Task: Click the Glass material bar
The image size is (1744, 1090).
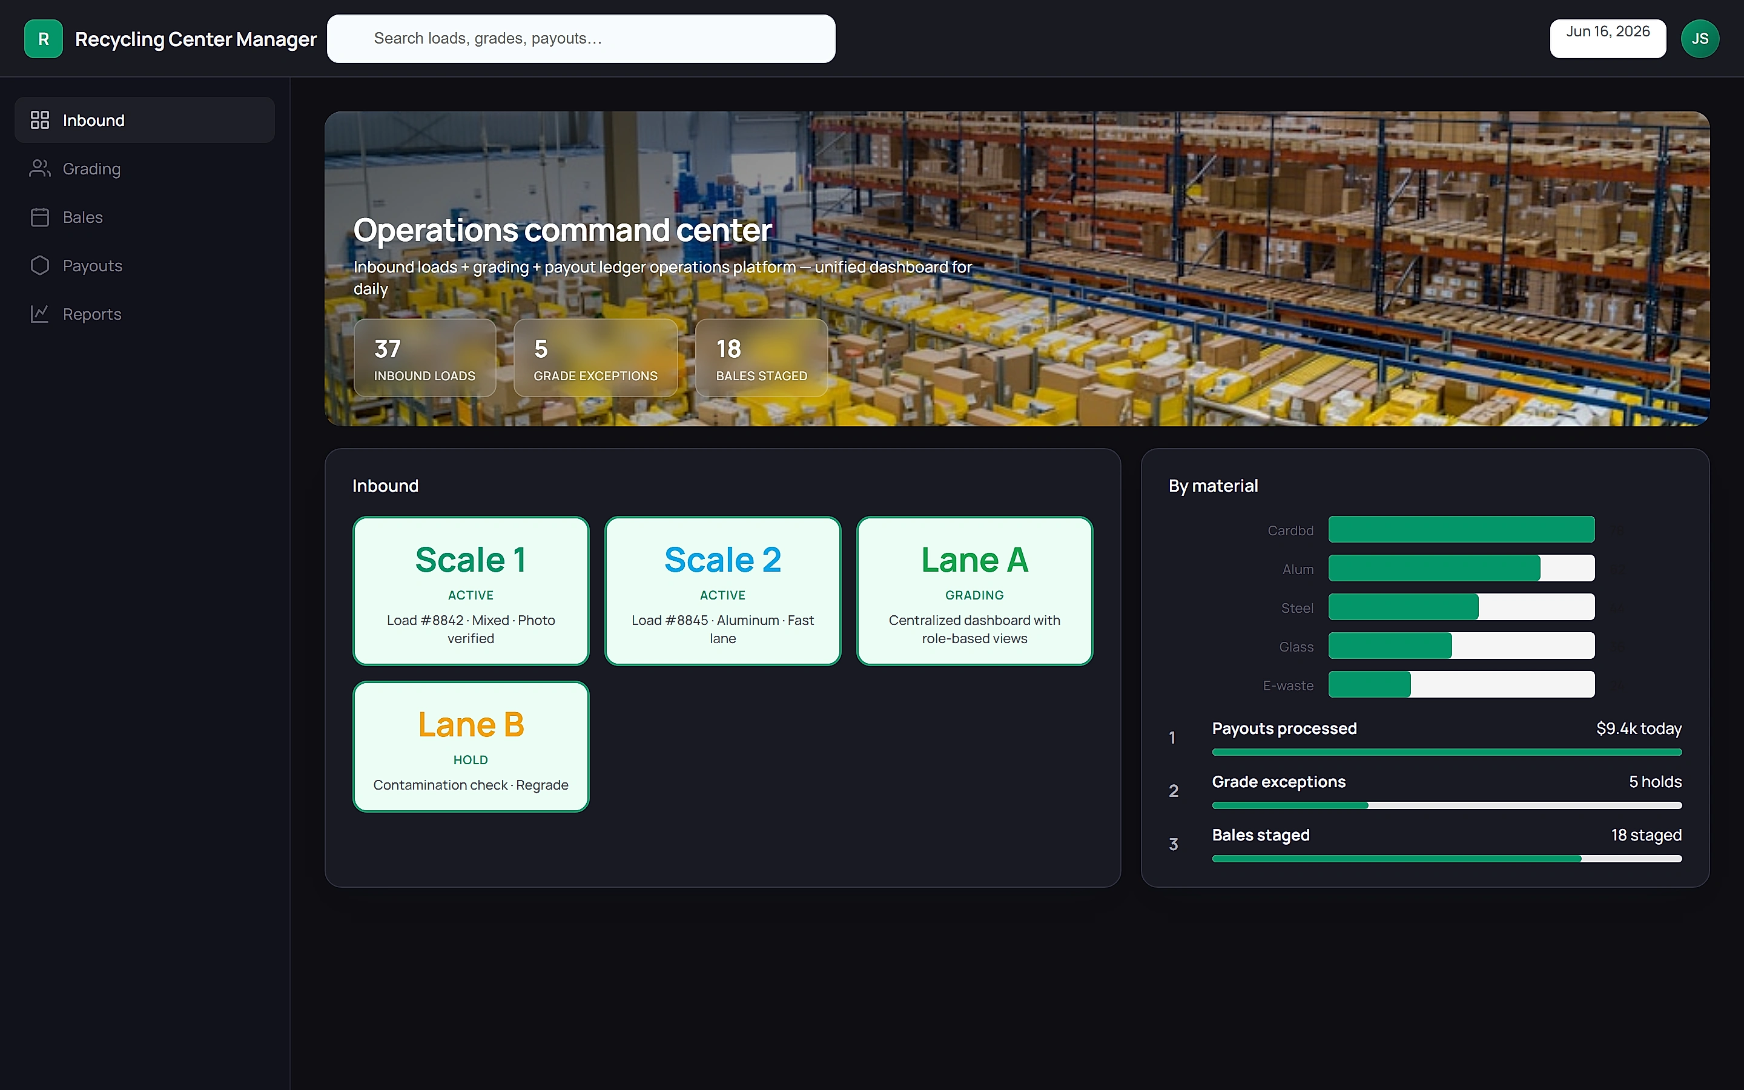Action: coord(1461,646)
